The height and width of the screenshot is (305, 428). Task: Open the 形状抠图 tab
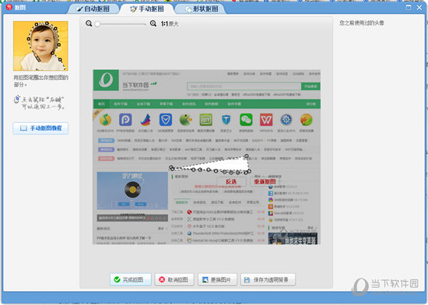(202, 9)
